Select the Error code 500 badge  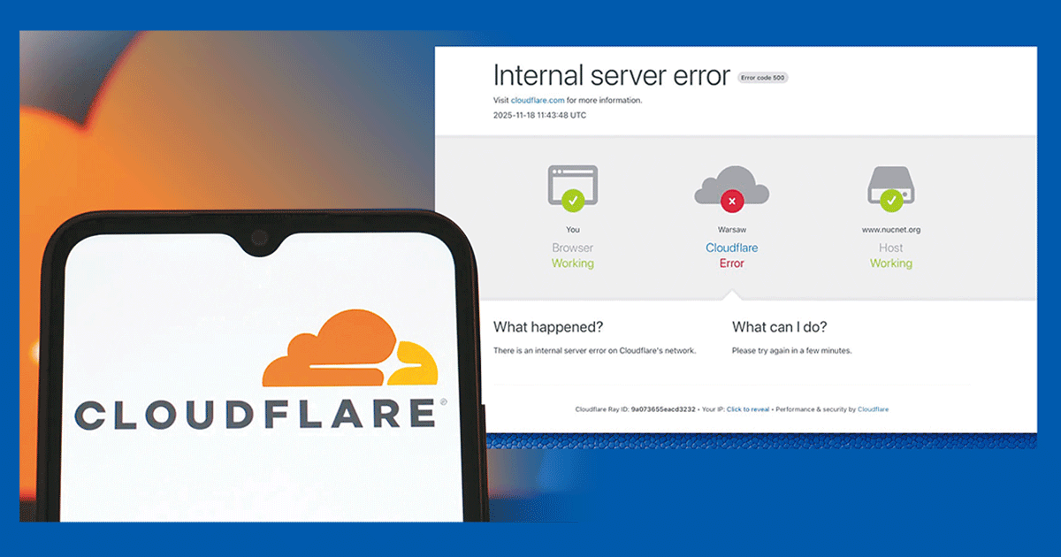coord(762,78)
